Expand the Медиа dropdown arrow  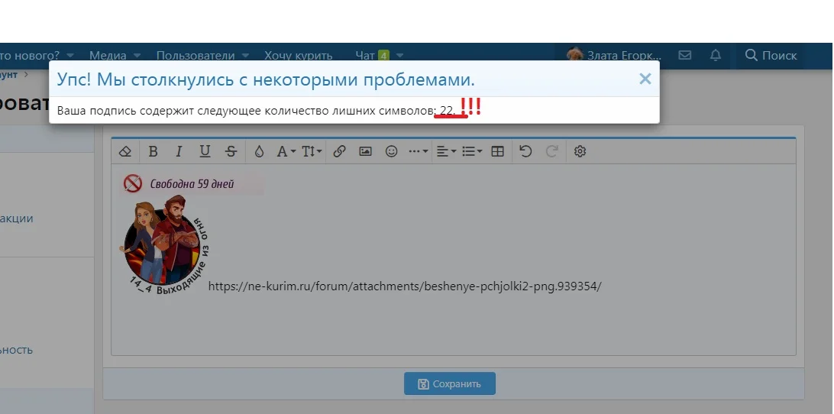pos(137,55)
